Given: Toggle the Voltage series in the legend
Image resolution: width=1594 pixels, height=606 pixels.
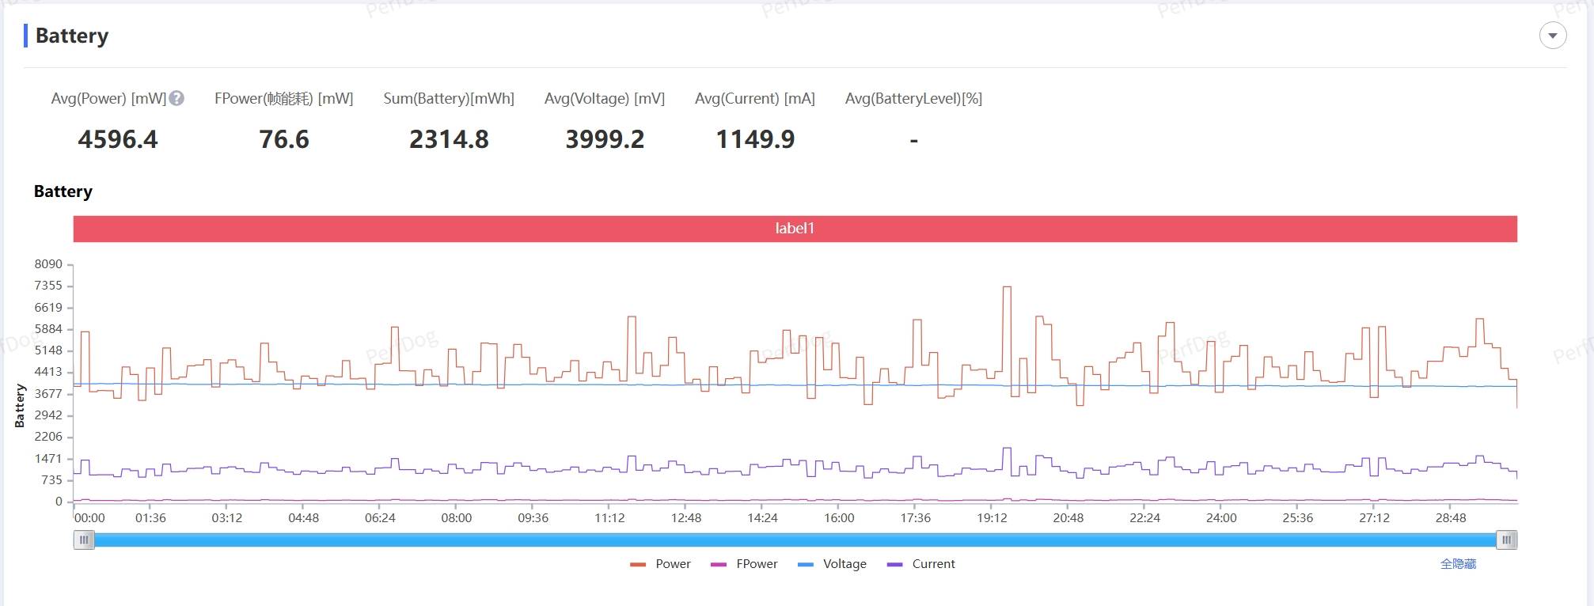Looking at the screenshot, I should [x=833, y=564].
